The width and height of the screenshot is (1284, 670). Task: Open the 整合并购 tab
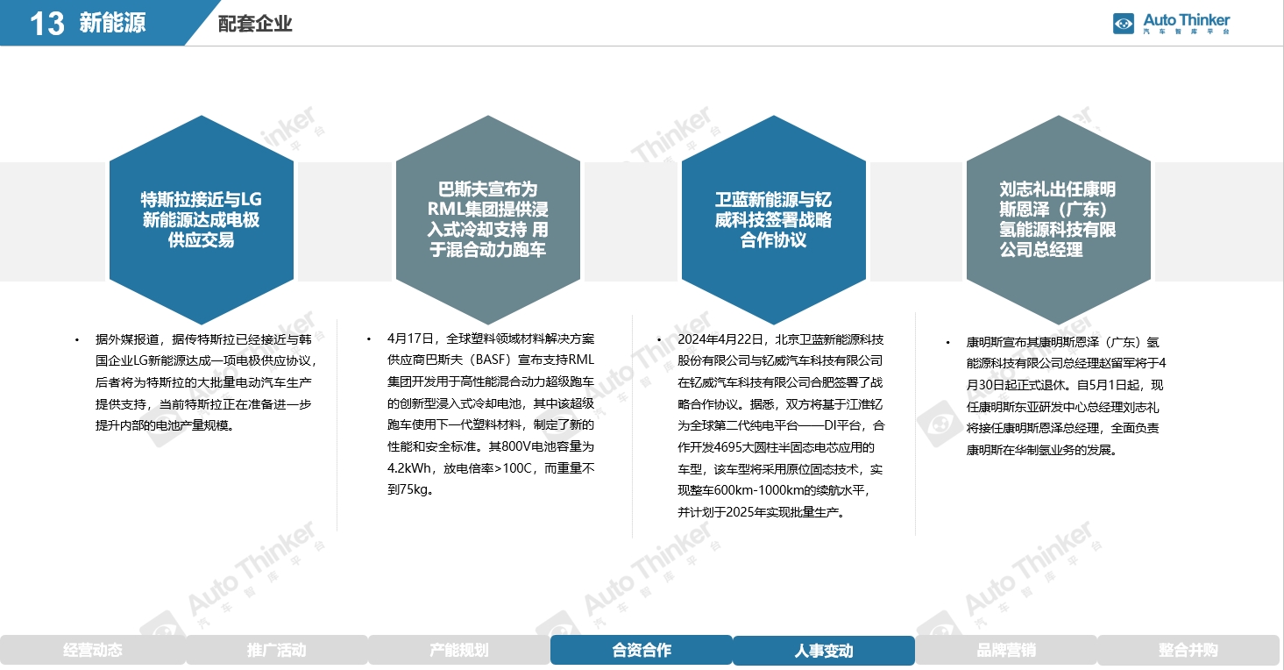click(1188, 651)
